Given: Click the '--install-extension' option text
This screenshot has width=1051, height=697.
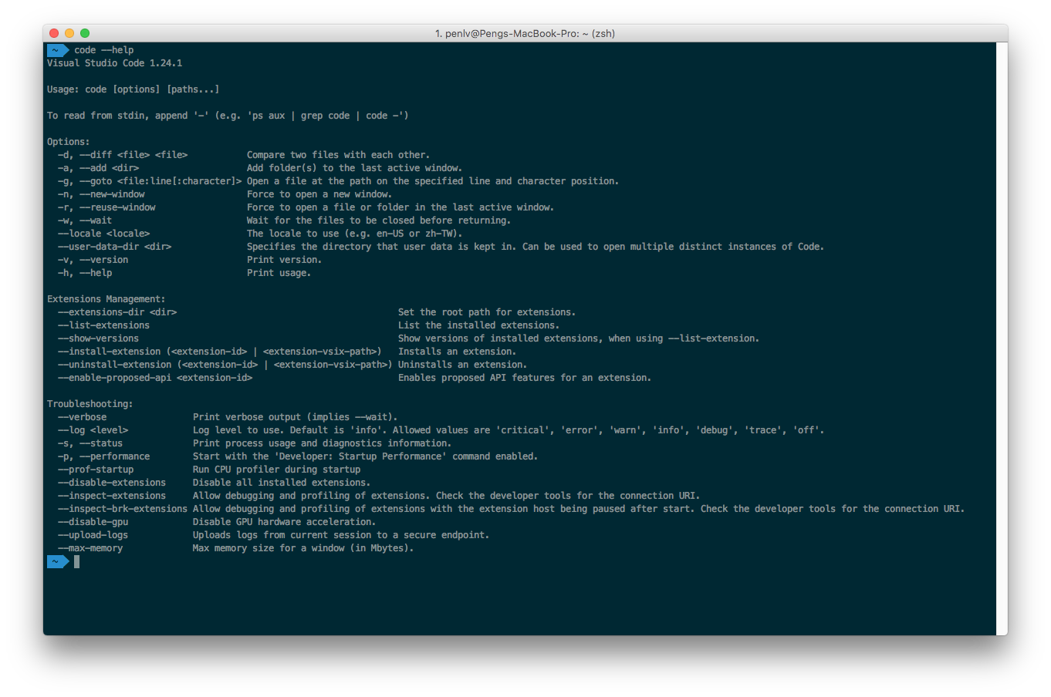Looking at the screenshot, I should pos(220,352).
